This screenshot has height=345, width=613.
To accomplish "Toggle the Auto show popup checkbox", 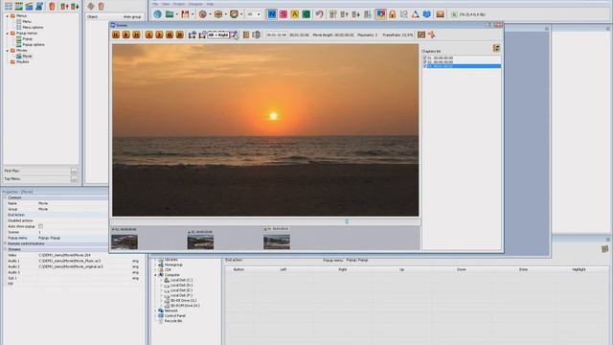I will [40, 226].
